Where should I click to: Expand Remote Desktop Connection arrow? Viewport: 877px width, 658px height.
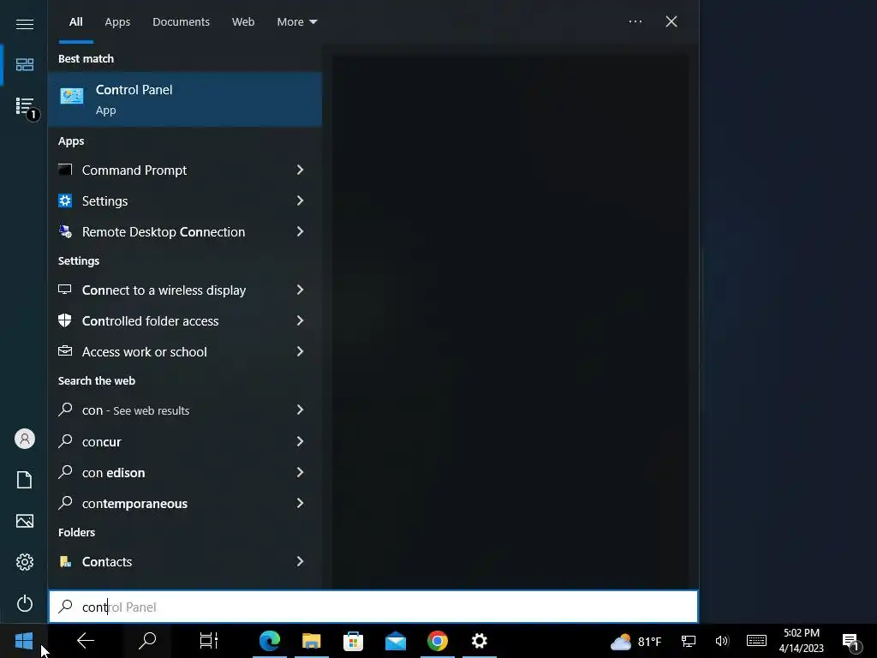point(301,231)
